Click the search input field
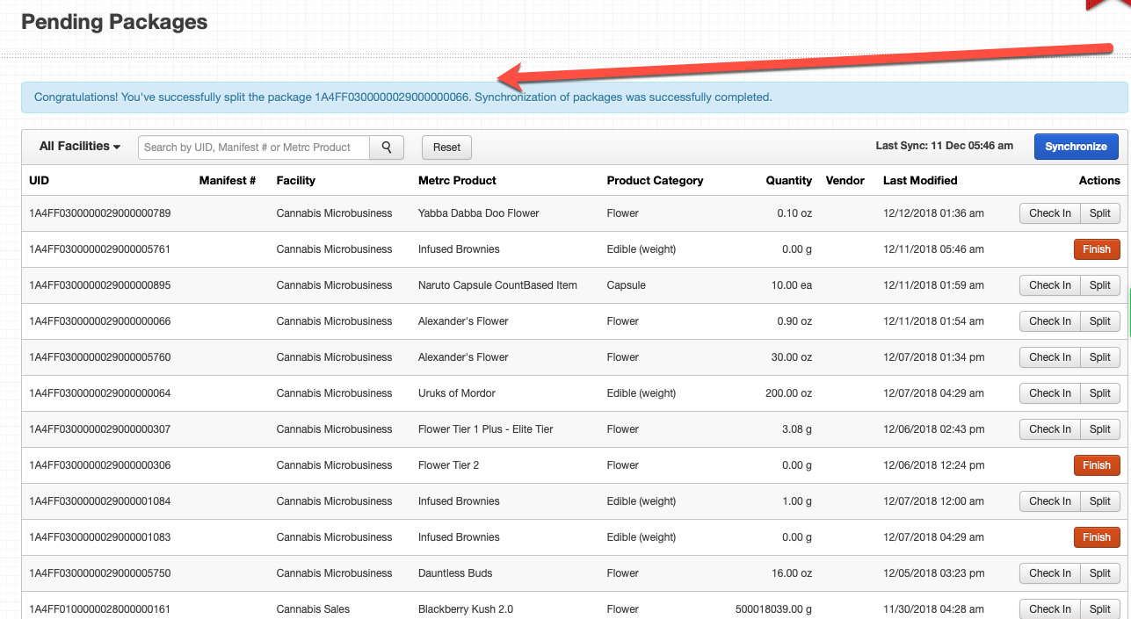Screen dimensions: 1131x619 253,147
